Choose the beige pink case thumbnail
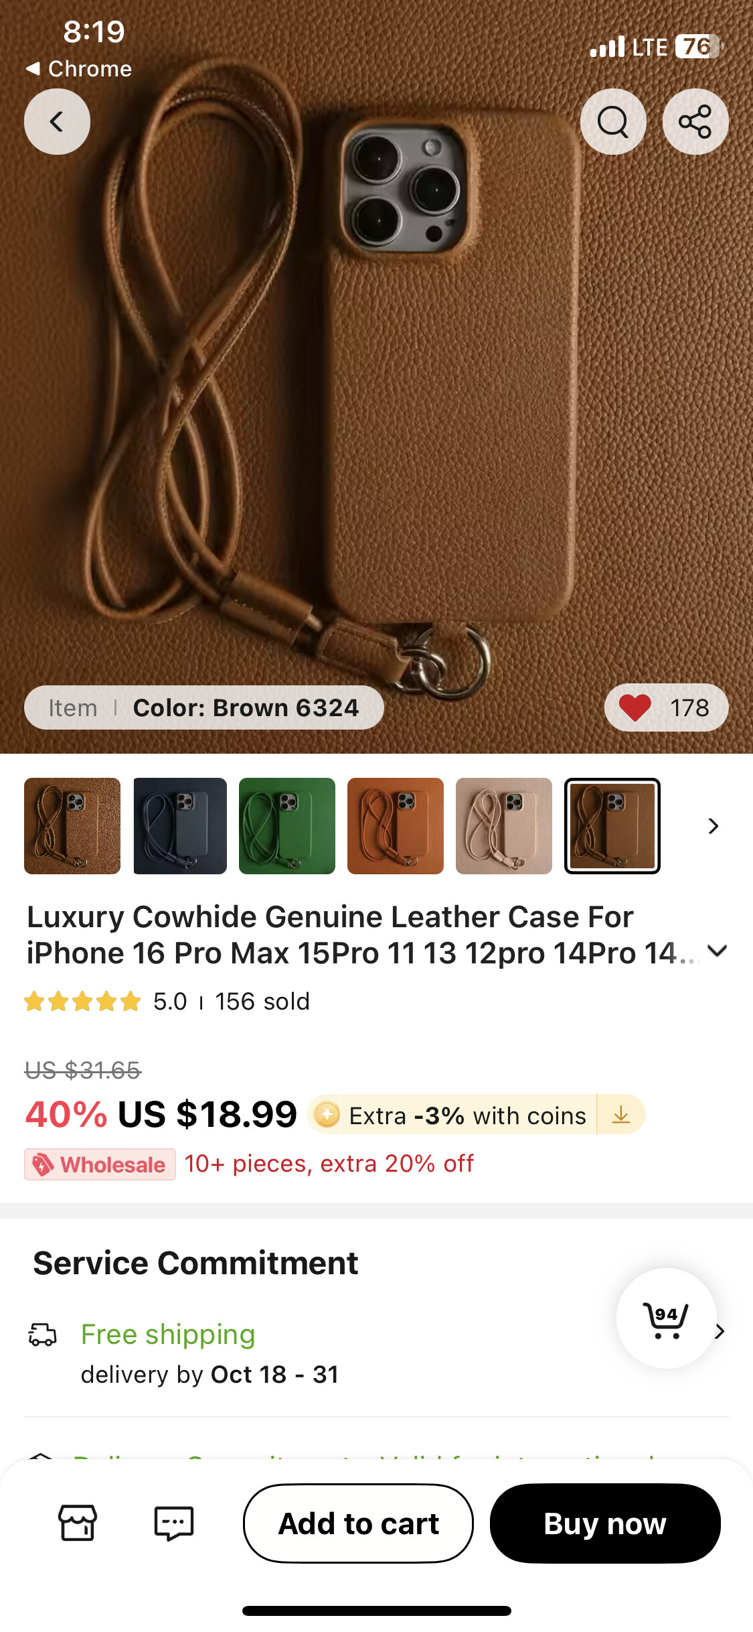753x1632 pixels. [x=504, y=826]
